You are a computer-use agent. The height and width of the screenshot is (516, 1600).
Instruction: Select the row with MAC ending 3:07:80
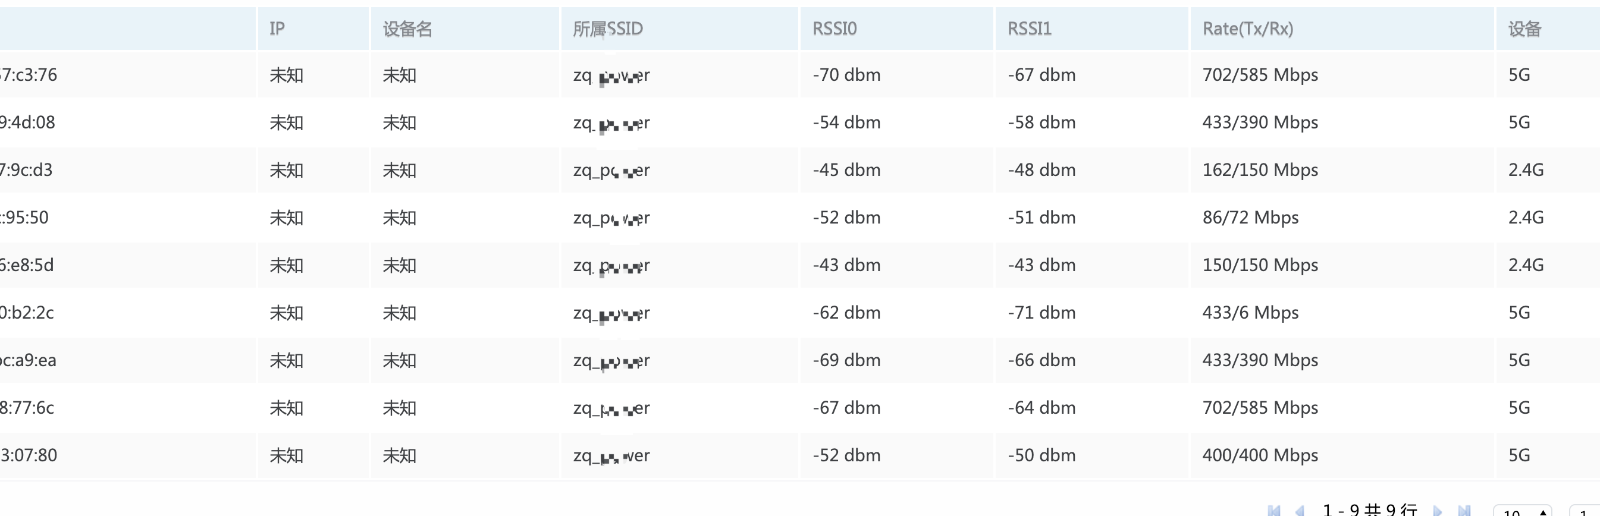[x=800, y=455]
